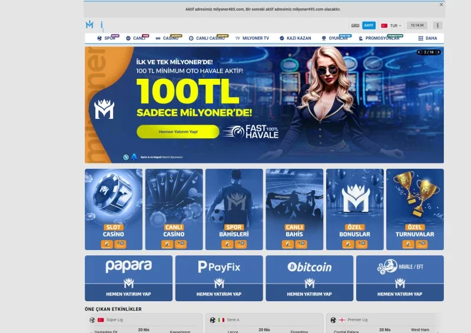Click the Hemen Yatırım Yap! banner button
The height and width of the screenshot is (333, 471).
point(178,132)
